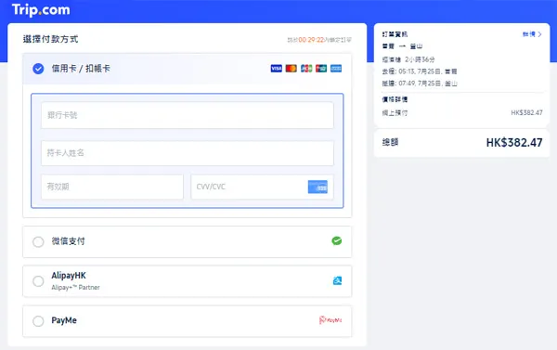Focus the cardholder name field

point(188,153)
